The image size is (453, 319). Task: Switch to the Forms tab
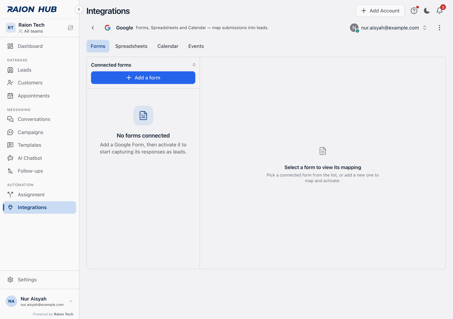pos(98,46)
